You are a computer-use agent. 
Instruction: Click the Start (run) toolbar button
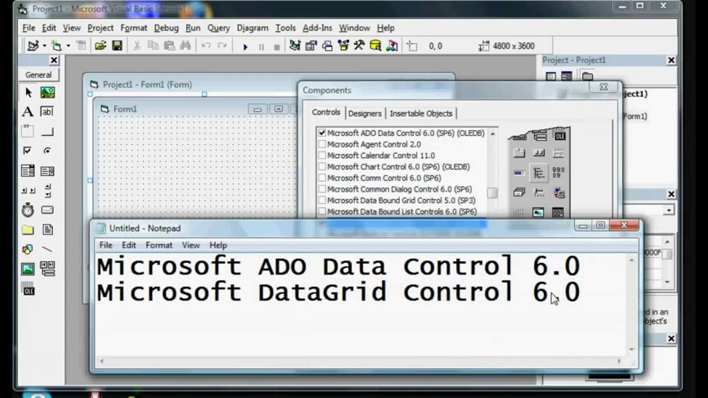point(245,46)
